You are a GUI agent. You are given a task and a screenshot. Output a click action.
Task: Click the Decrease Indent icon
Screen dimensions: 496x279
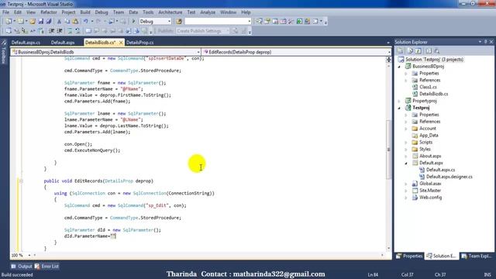pos(51,31)
